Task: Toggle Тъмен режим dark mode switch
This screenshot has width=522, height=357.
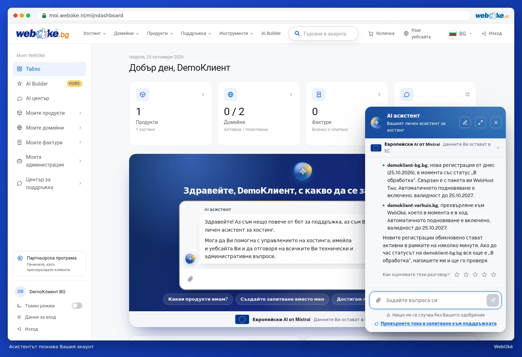Action: point(77,306)
